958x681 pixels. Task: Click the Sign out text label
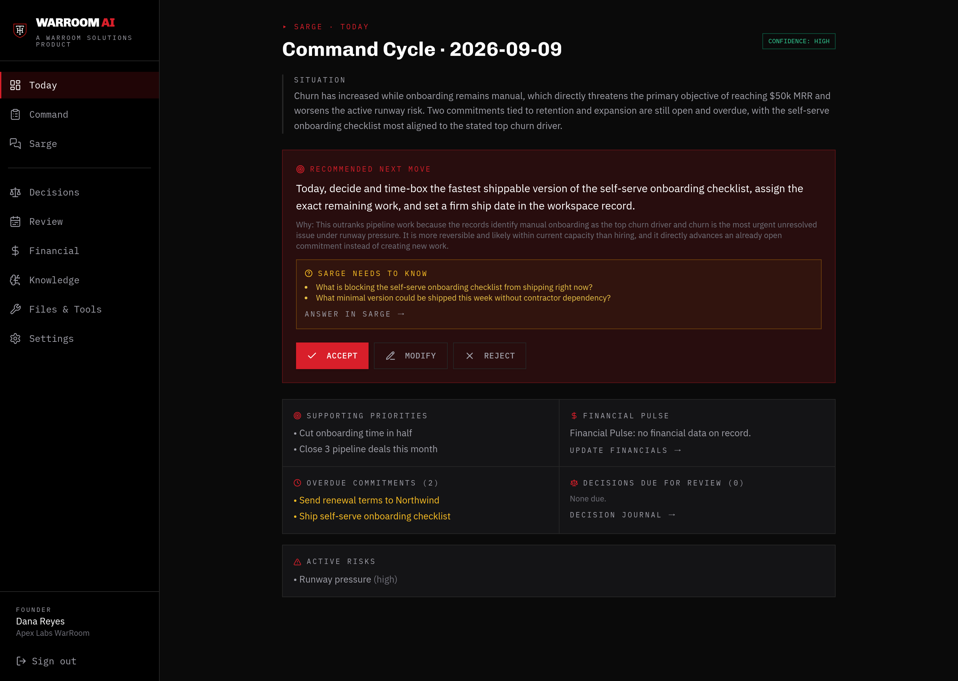click(54, 661)
